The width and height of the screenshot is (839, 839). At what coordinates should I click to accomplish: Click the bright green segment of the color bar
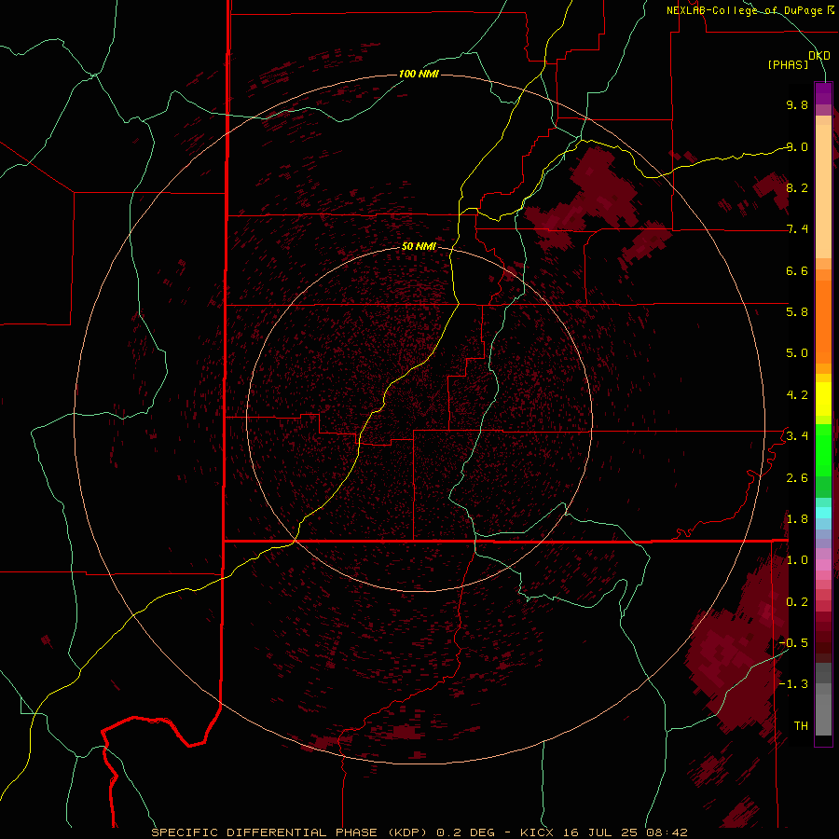(823, 449)
